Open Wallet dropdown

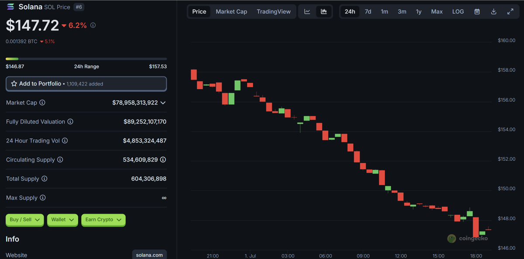click(62, 220)
